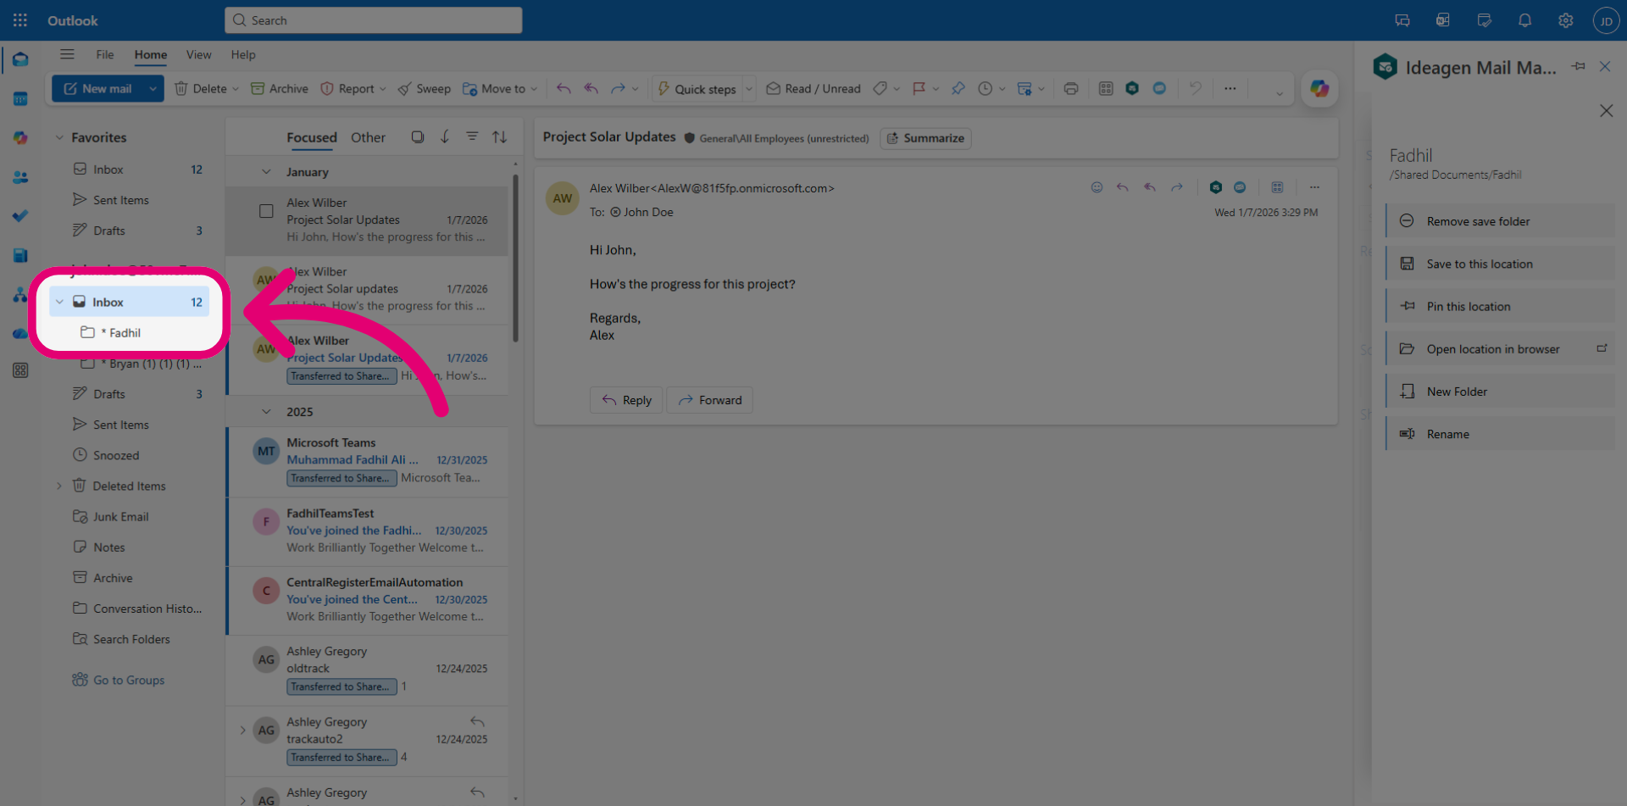Click the Print icon in ribbon

[x=1071, y=88]
